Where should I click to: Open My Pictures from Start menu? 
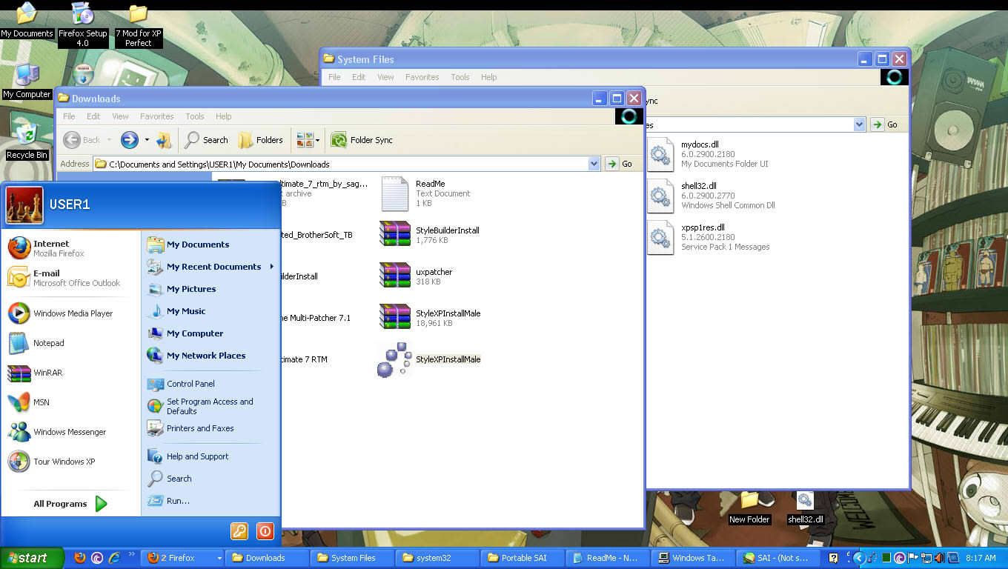click(210, 289)
